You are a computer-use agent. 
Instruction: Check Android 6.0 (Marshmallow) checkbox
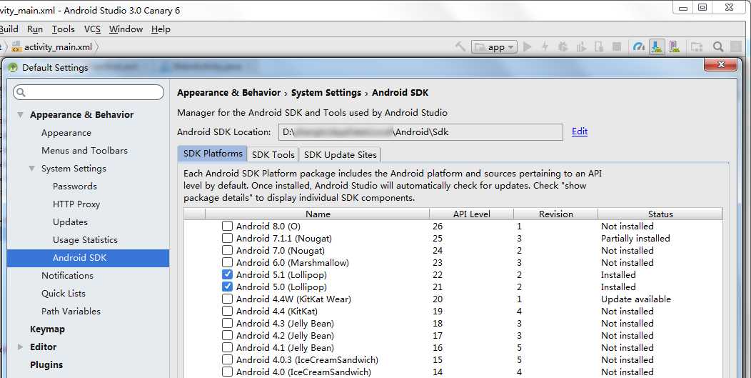click(x=228, y=262)
